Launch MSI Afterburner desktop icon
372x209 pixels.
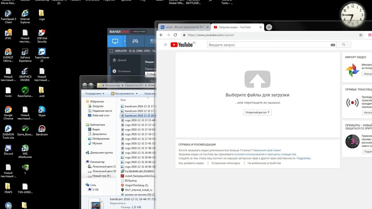[25, 152]
